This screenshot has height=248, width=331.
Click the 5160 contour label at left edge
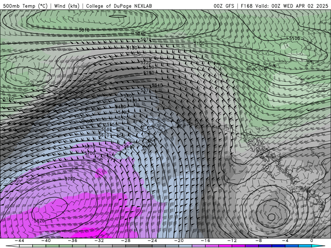pyautogui.click(x=8, y=99)
